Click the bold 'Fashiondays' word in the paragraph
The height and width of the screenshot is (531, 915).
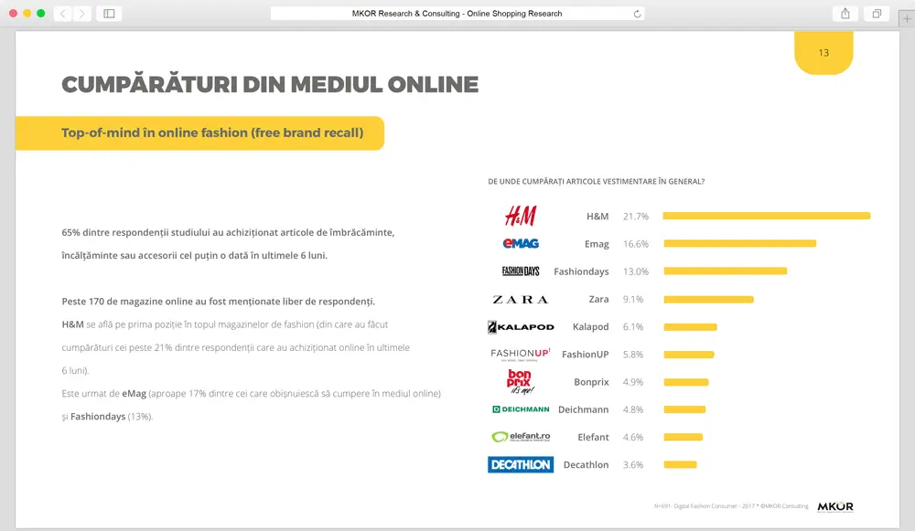pyautogui.click(x=98, y=416)
